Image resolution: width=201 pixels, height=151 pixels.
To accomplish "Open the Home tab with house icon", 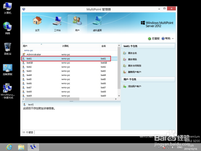I will pyautogui.click(x=37, y=24).
